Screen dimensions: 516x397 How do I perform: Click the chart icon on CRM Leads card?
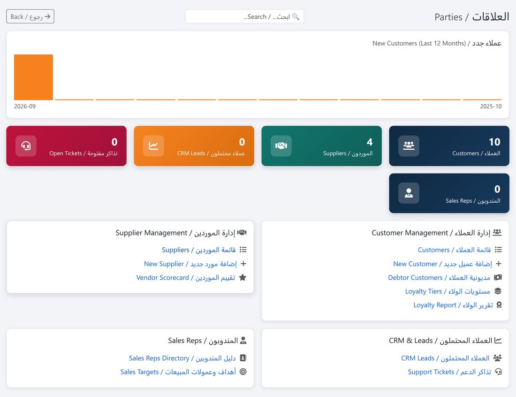153,146
